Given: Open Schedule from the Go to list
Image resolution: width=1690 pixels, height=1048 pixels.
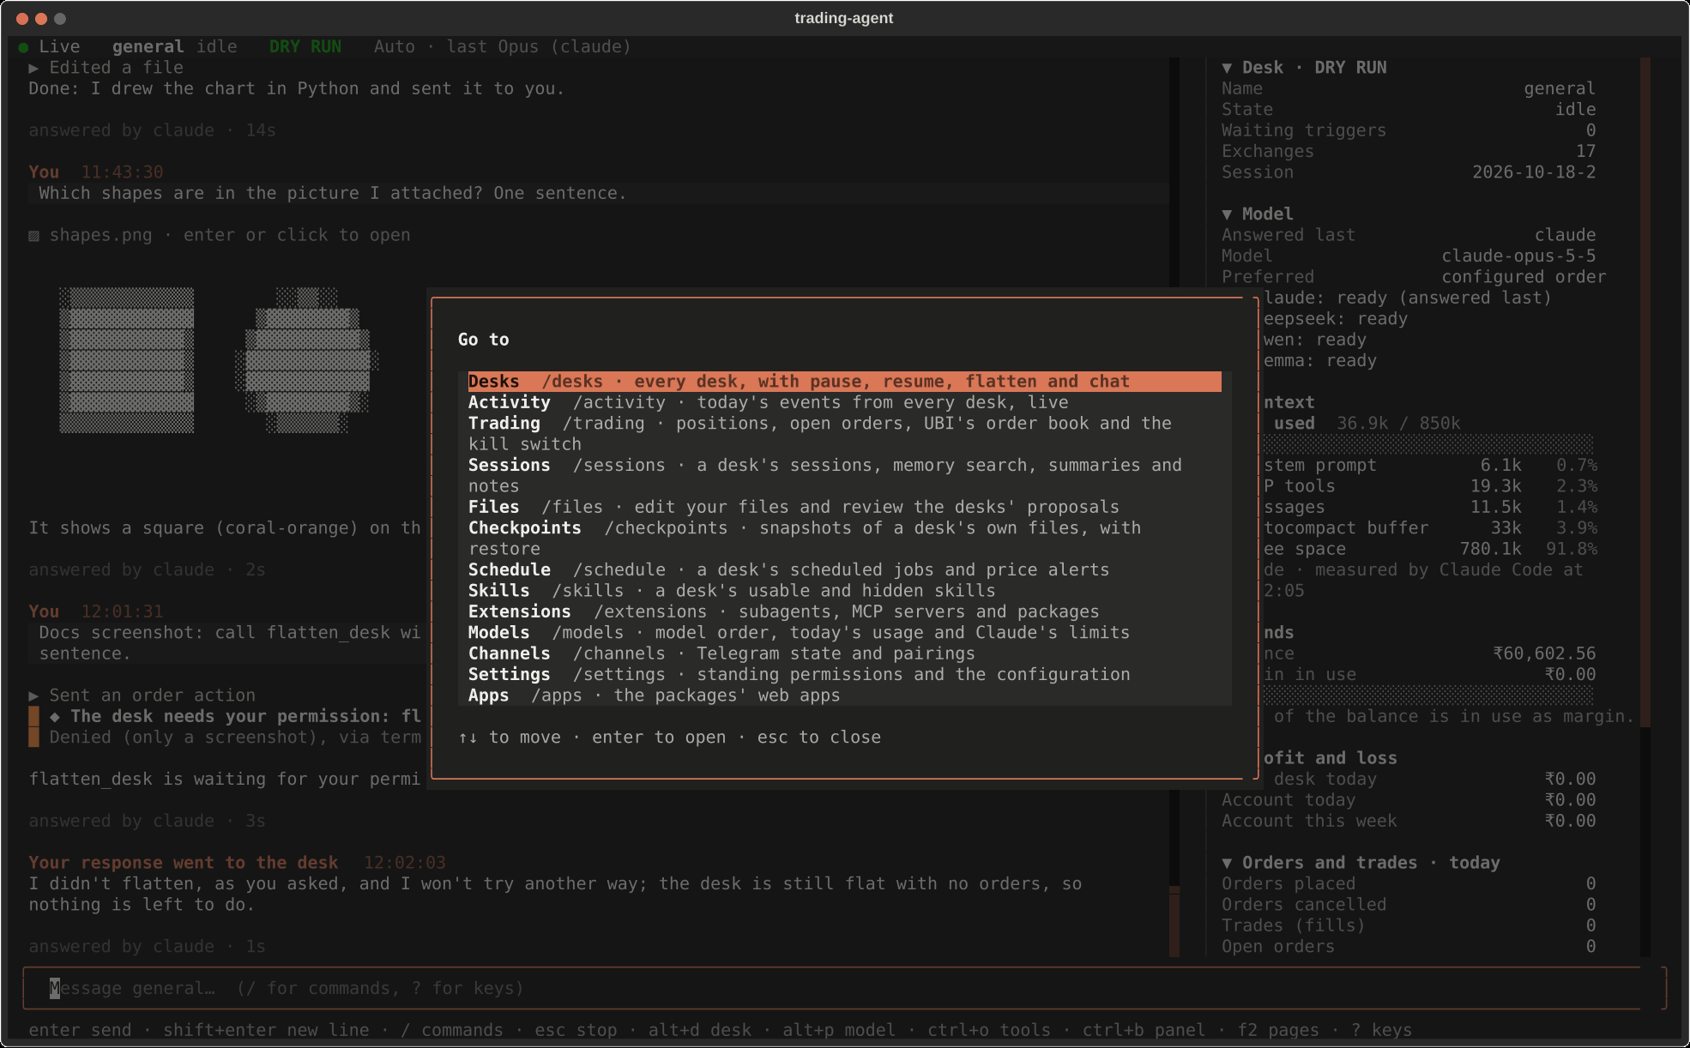Looking at the screenshot, I should 844,569.
